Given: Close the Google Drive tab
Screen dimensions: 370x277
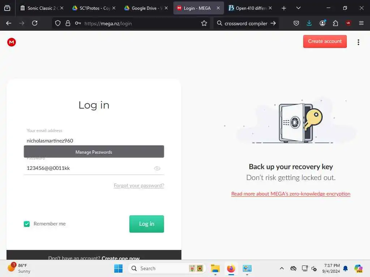Looking at the screenshot, I should coord(166,8).
